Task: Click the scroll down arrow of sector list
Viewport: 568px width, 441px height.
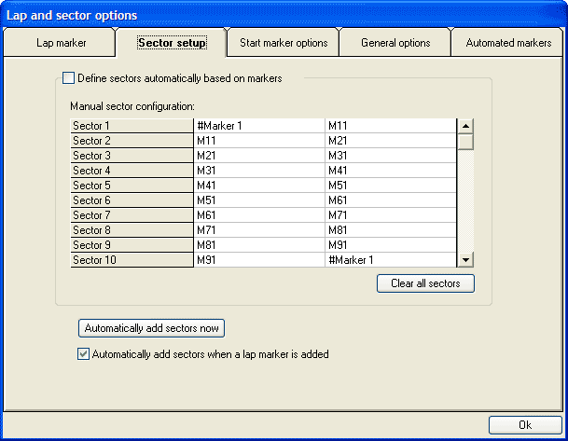Action: [466, 260]
